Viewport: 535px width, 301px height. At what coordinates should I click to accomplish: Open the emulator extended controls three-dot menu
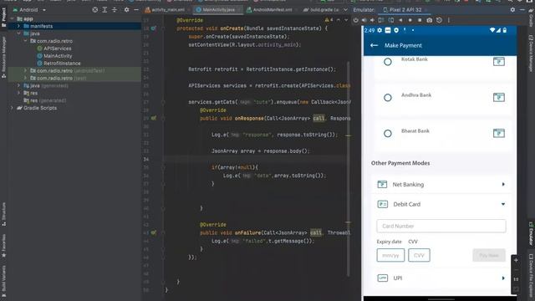click(x=449, y=20)
